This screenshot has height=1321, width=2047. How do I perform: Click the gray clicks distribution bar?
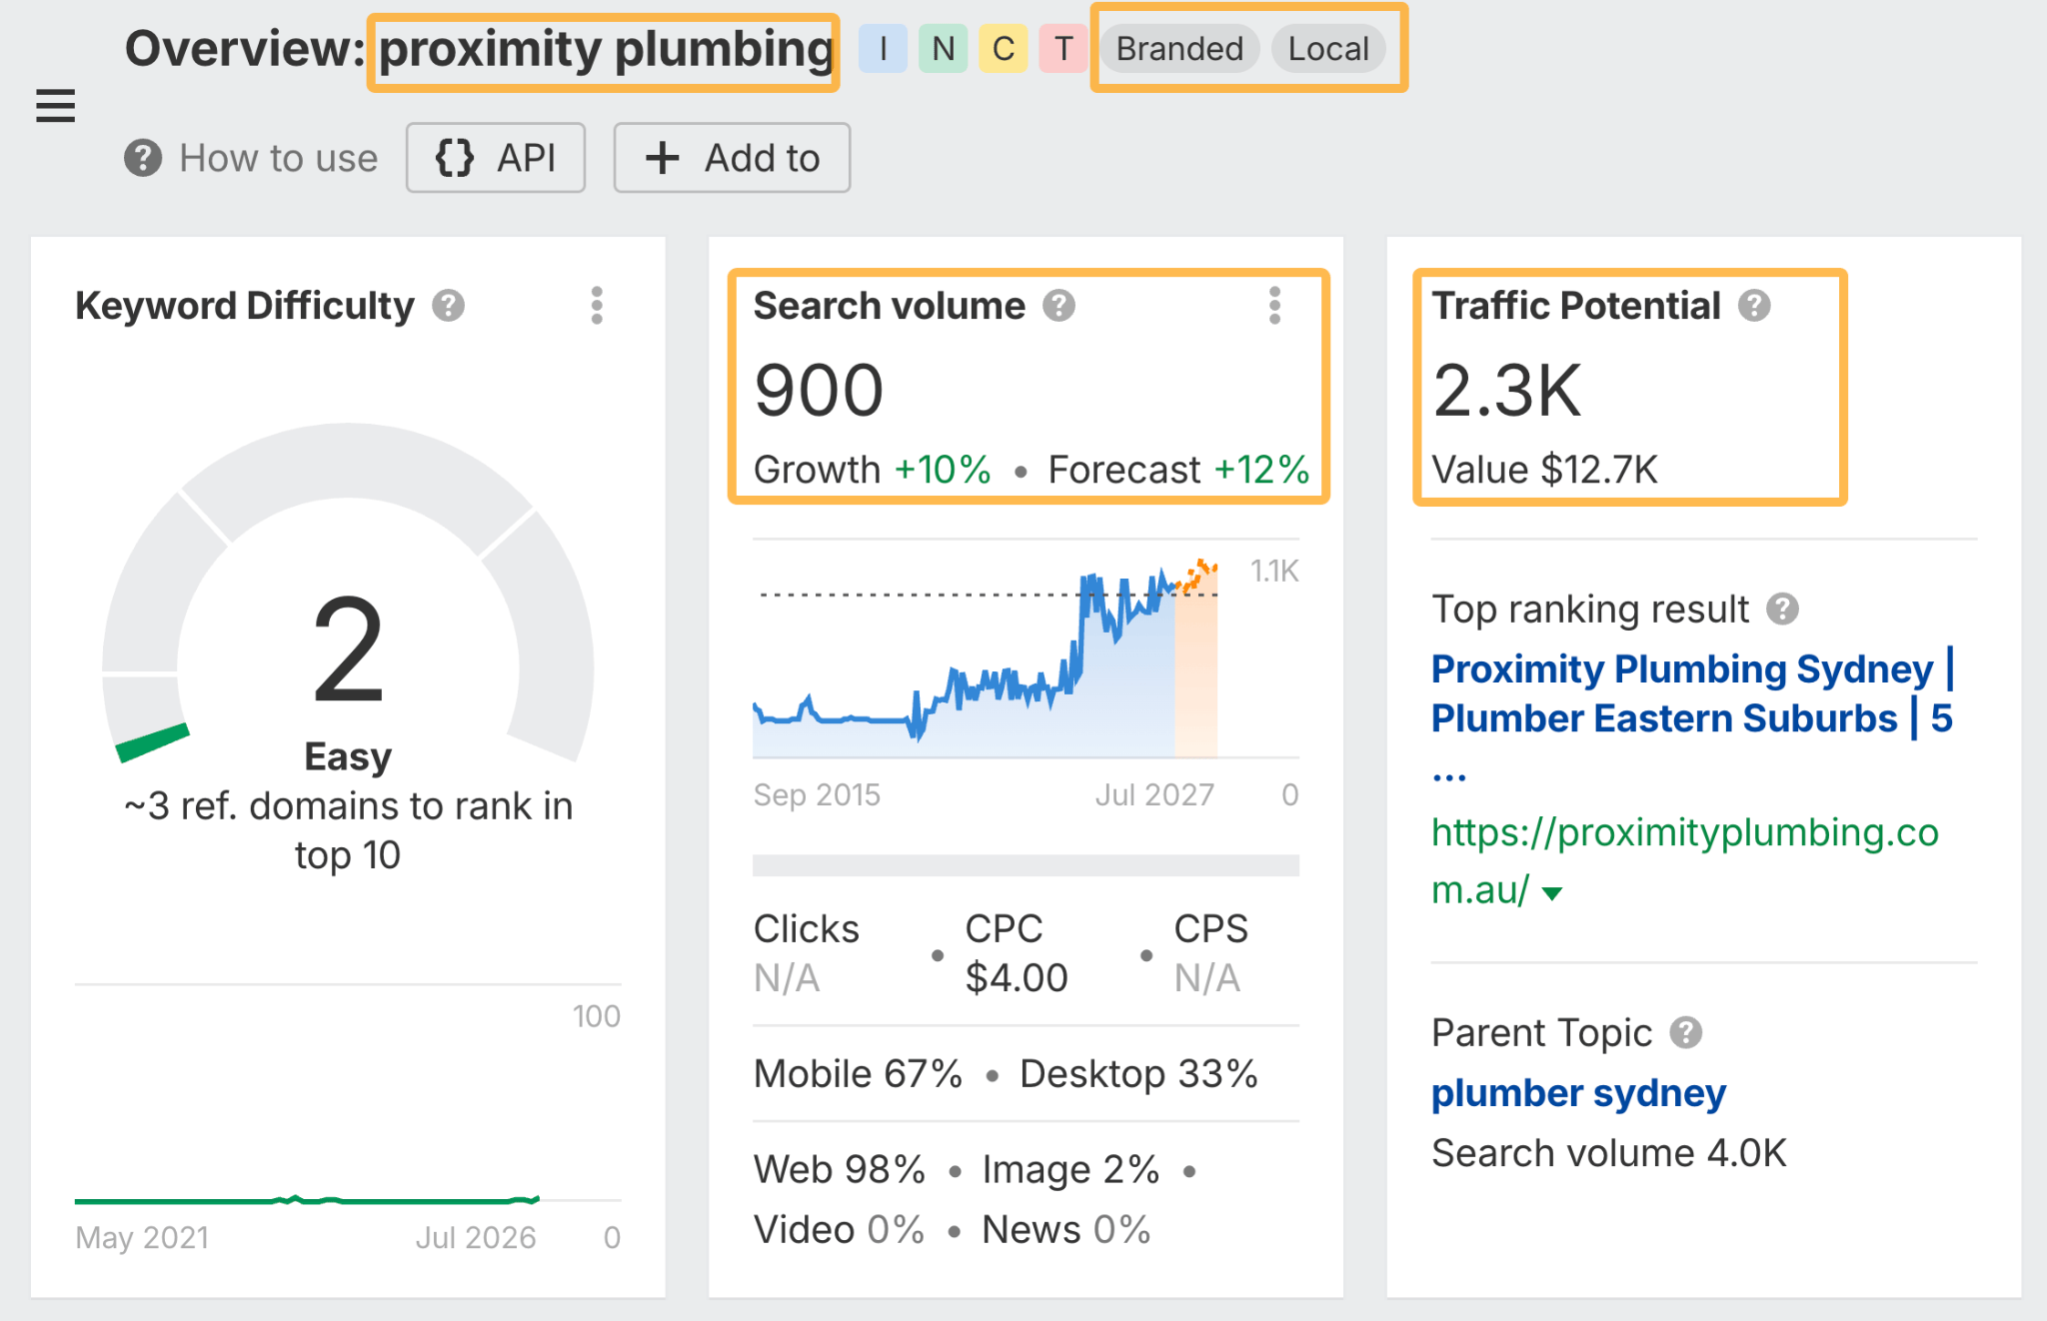(1025, 865)
